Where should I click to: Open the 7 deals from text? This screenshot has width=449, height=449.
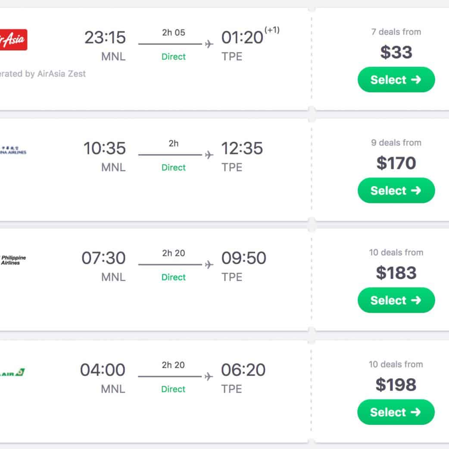click(x=396, y=32)
